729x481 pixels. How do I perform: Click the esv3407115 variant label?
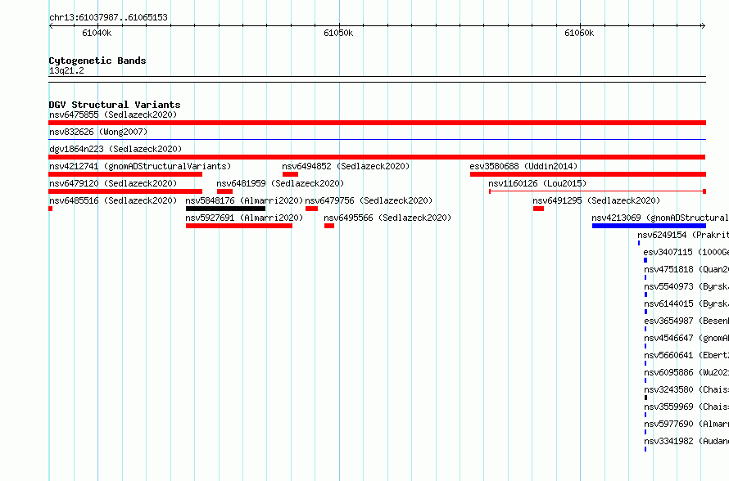click(x=686, y=252)
